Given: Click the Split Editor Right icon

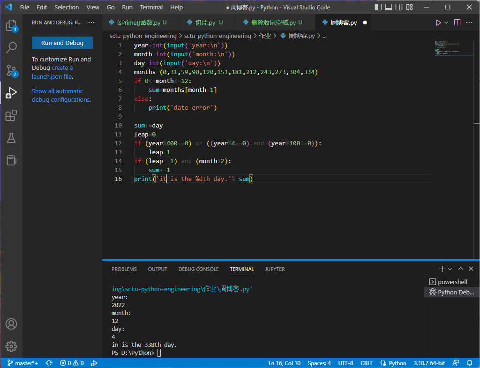Looking at the screenshot, I should [457, 23].
